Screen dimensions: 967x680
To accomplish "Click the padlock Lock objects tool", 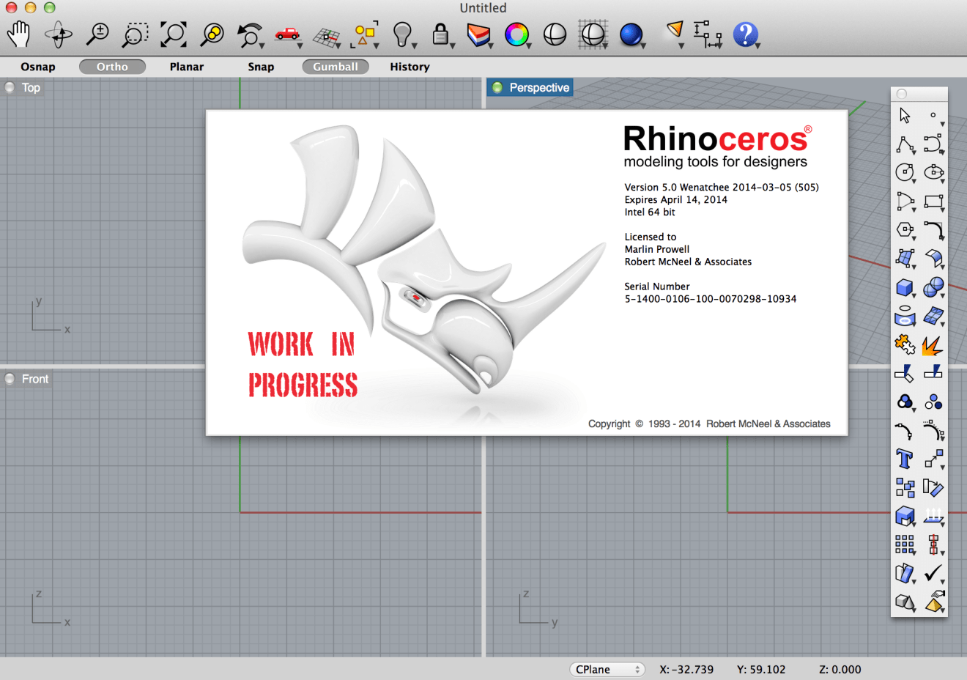I will tap(441, 34).
